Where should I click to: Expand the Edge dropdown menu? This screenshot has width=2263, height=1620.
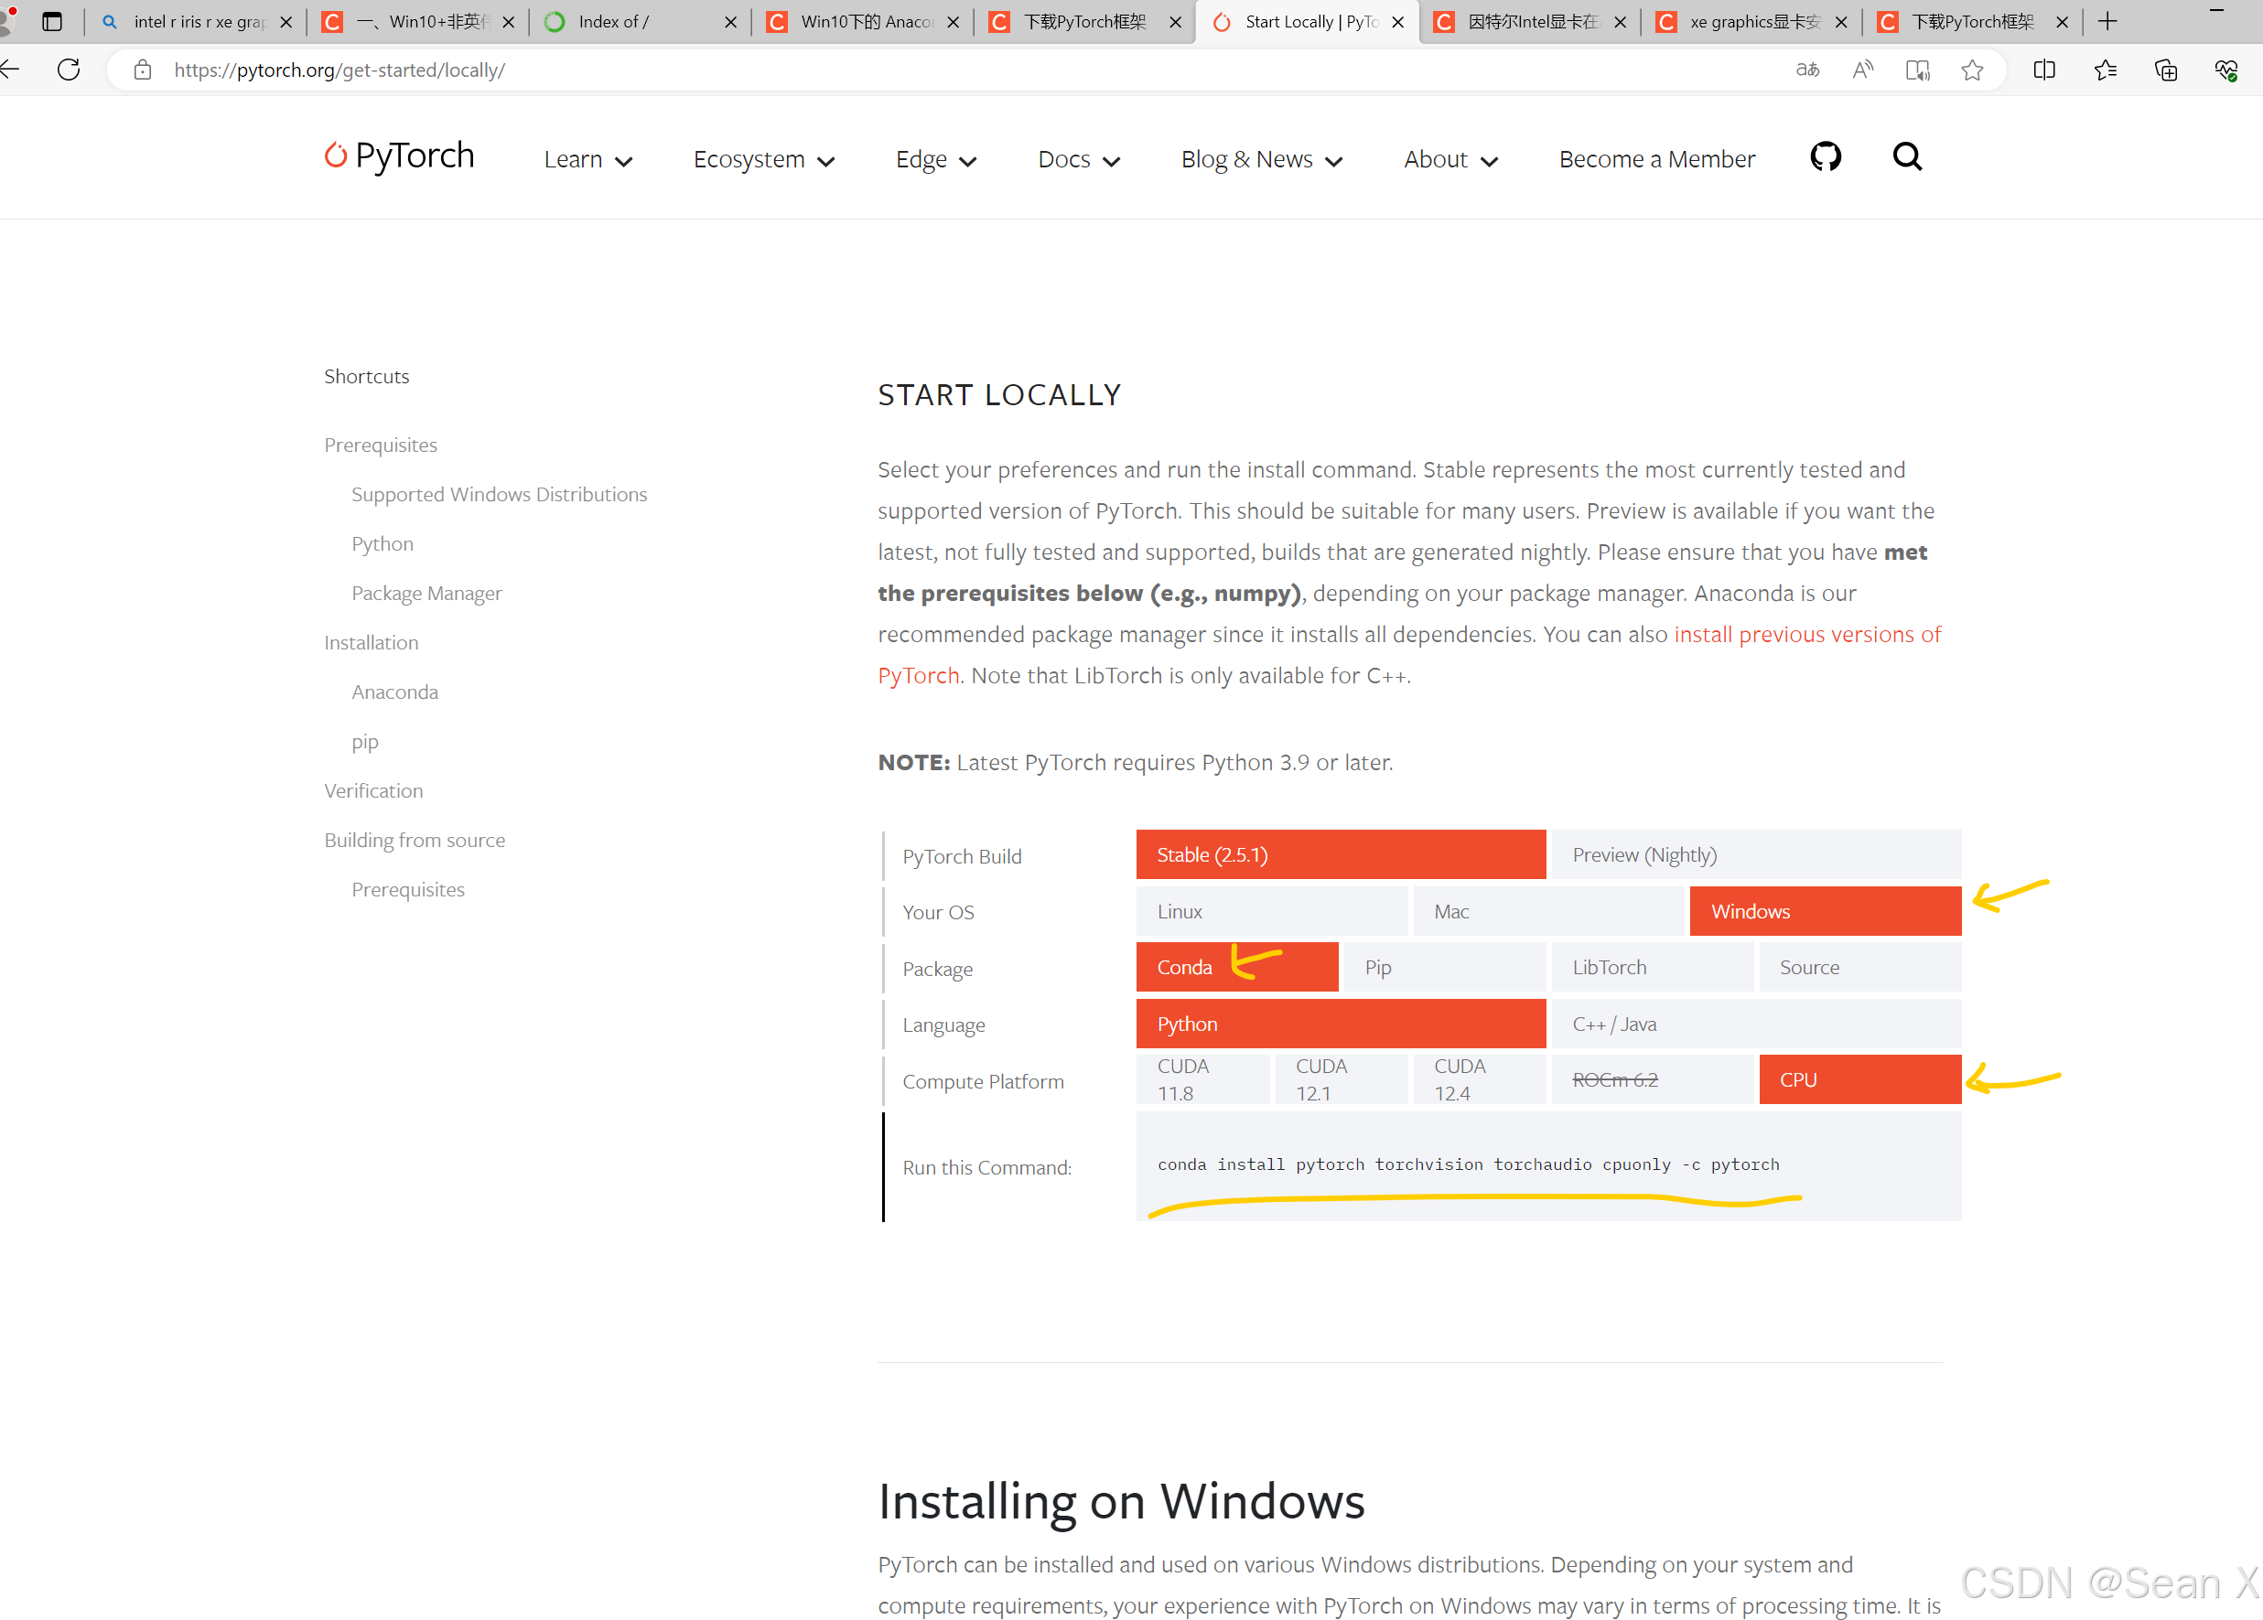pos(936,159)
